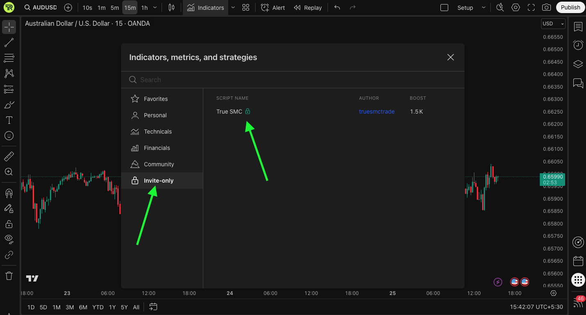The height and width of the screenshot is (315, 586).
Task: Open the USD currency dropdown
Action: [553, 24]
